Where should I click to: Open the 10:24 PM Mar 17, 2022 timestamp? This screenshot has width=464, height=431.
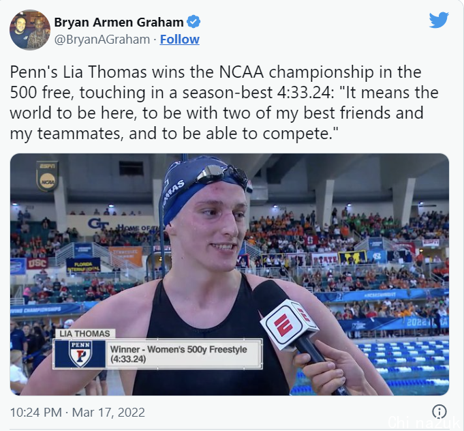click(x=78, y=413)
